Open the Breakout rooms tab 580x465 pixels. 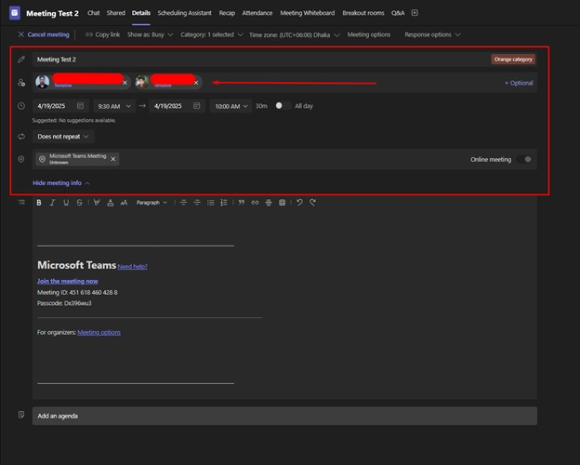point(363,13)
